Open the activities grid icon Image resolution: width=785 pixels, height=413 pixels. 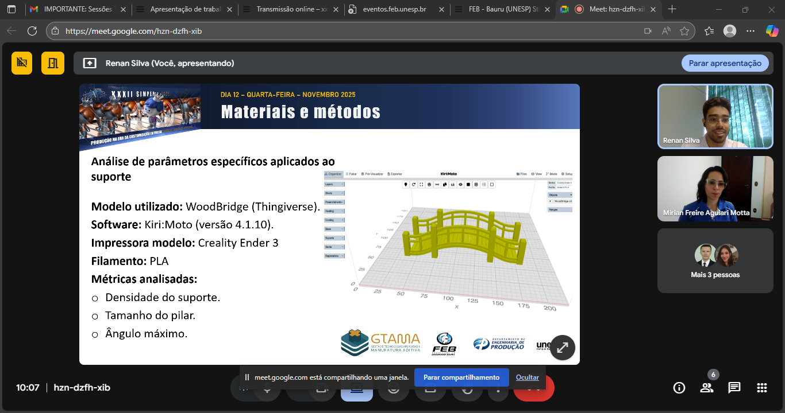pos(762,388)
